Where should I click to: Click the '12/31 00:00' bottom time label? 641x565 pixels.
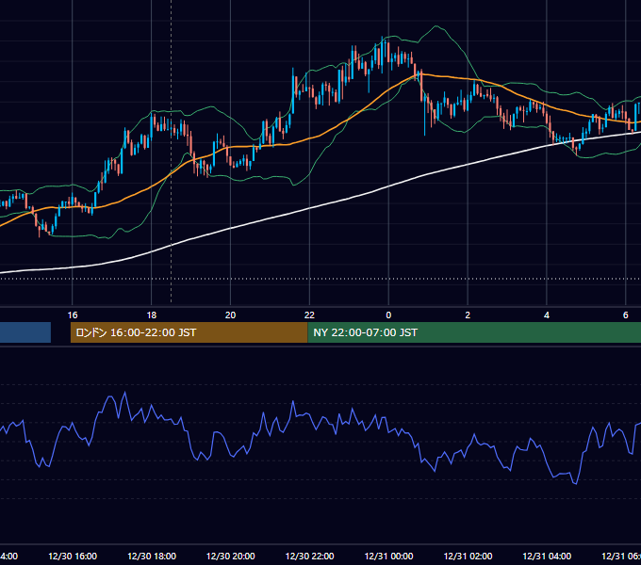click(x=388, y=556)
